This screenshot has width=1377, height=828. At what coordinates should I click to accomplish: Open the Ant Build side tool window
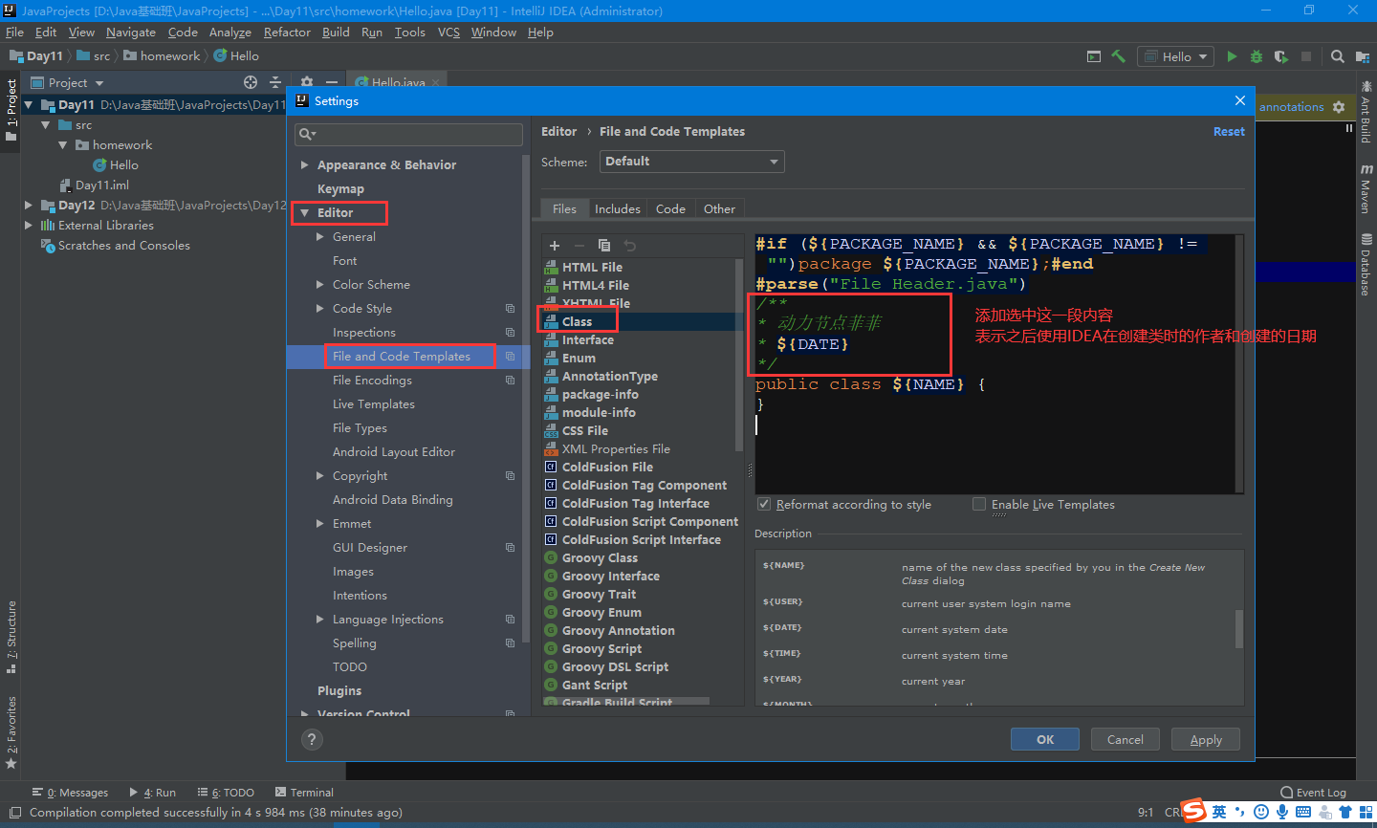[1366, 115]
